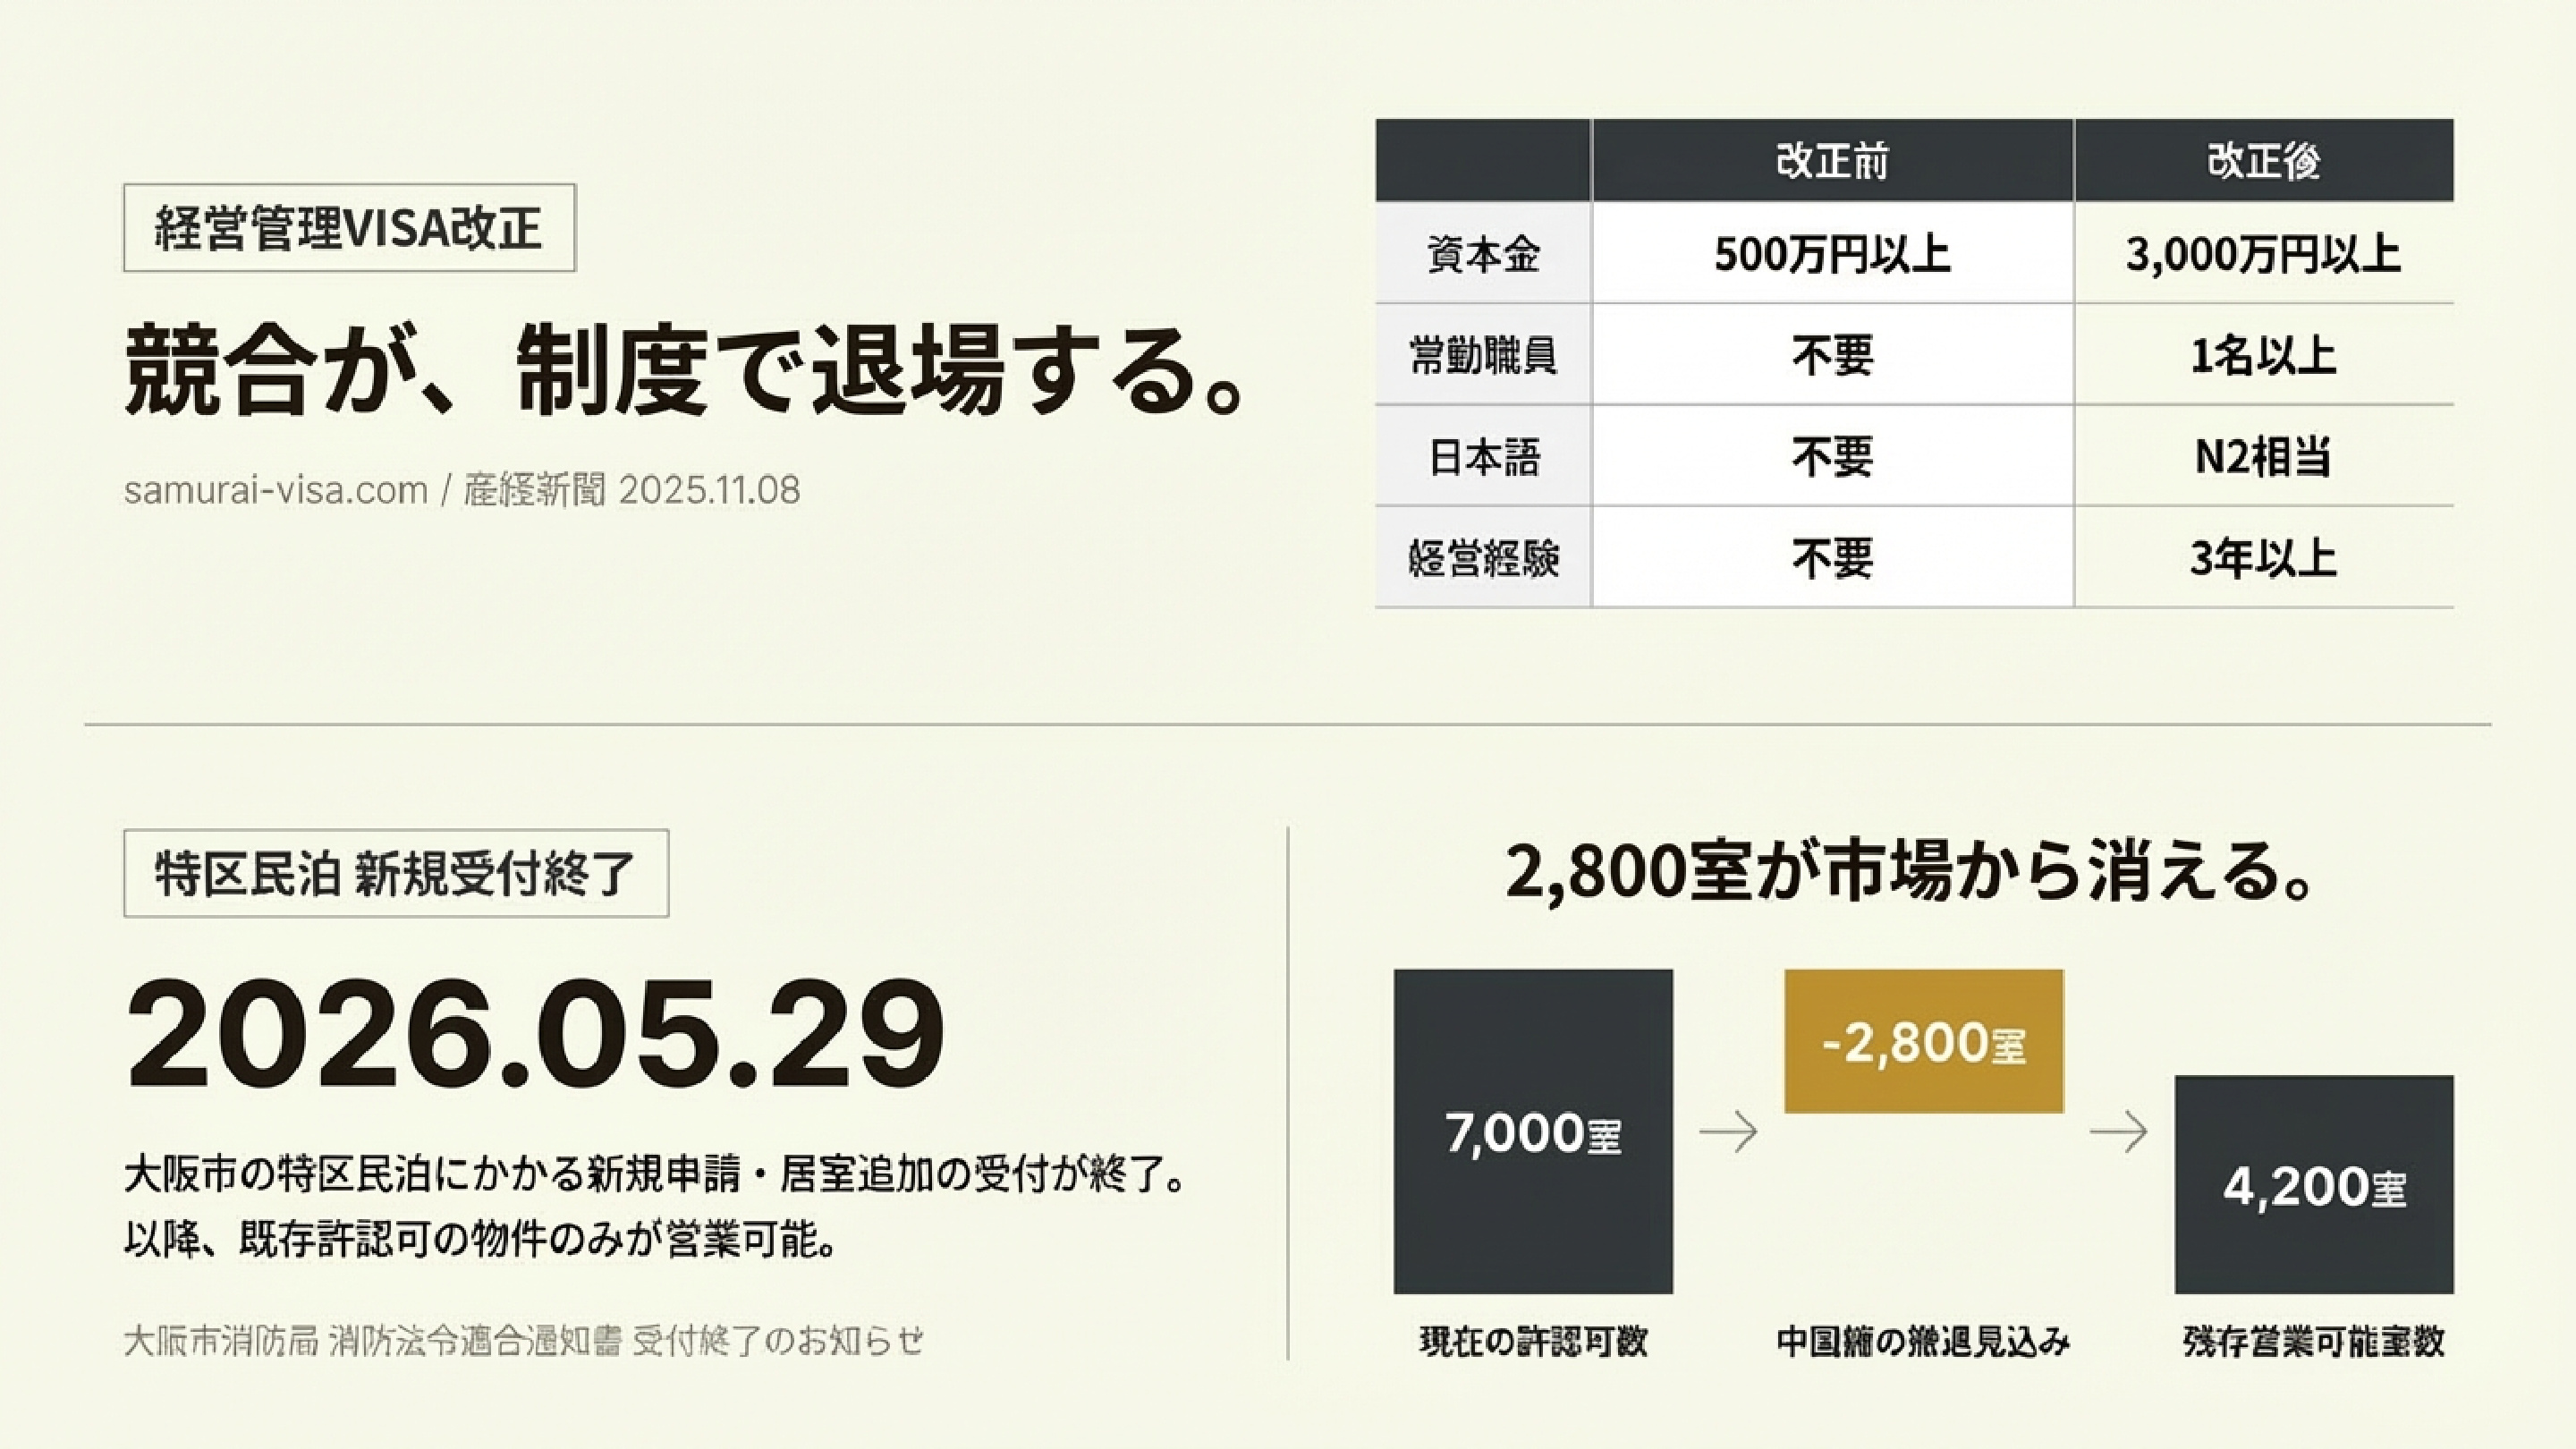Select the 改正前 table column header
2576x1449 pixels.
click(x=1832, y=161)
